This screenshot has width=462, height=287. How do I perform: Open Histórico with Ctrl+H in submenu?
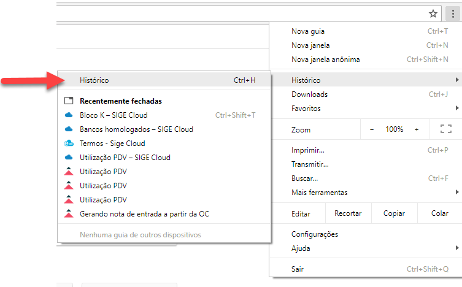click(x=164, y=80)
